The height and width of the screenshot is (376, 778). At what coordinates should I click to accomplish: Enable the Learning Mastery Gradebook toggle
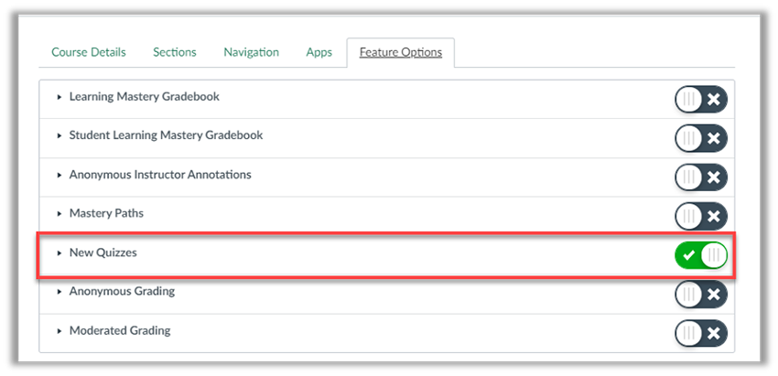tap(701, 99)
